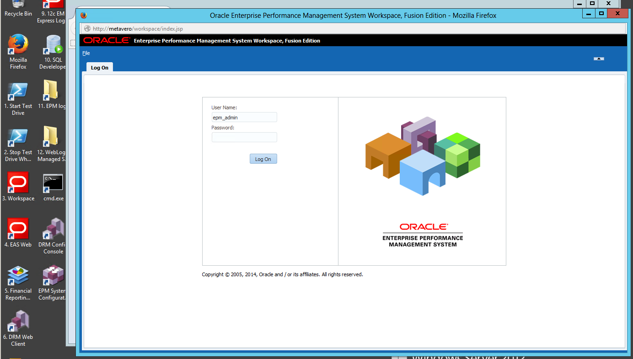Click the Firefox window title text
The image size is (633, 359).
pos(353,16)
